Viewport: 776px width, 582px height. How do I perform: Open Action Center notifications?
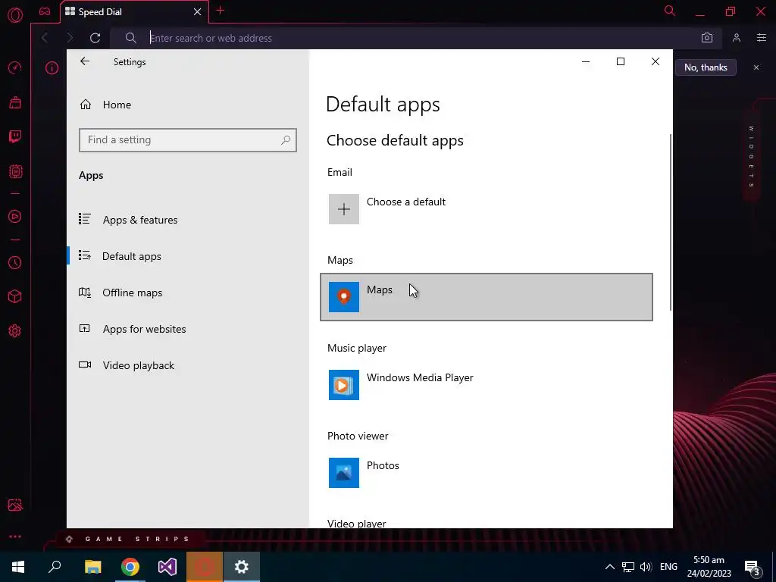pos(752,567)
